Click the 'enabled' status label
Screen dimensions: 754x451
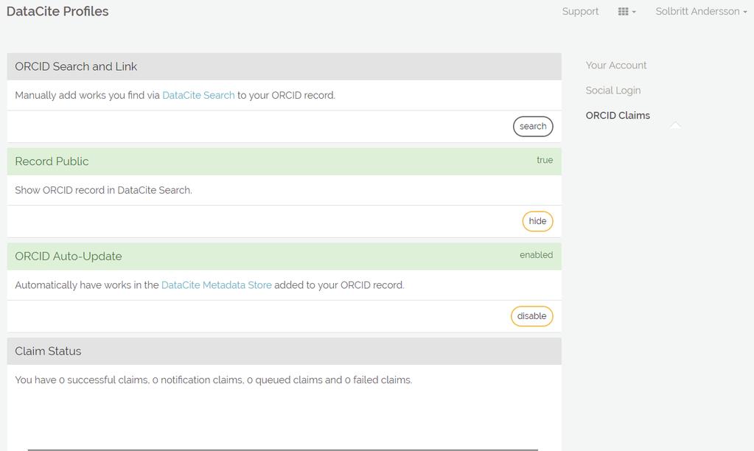click(536, 255)
